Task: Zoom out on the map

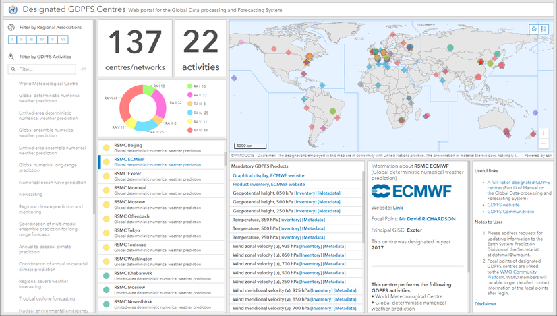Action: [544, 144]
